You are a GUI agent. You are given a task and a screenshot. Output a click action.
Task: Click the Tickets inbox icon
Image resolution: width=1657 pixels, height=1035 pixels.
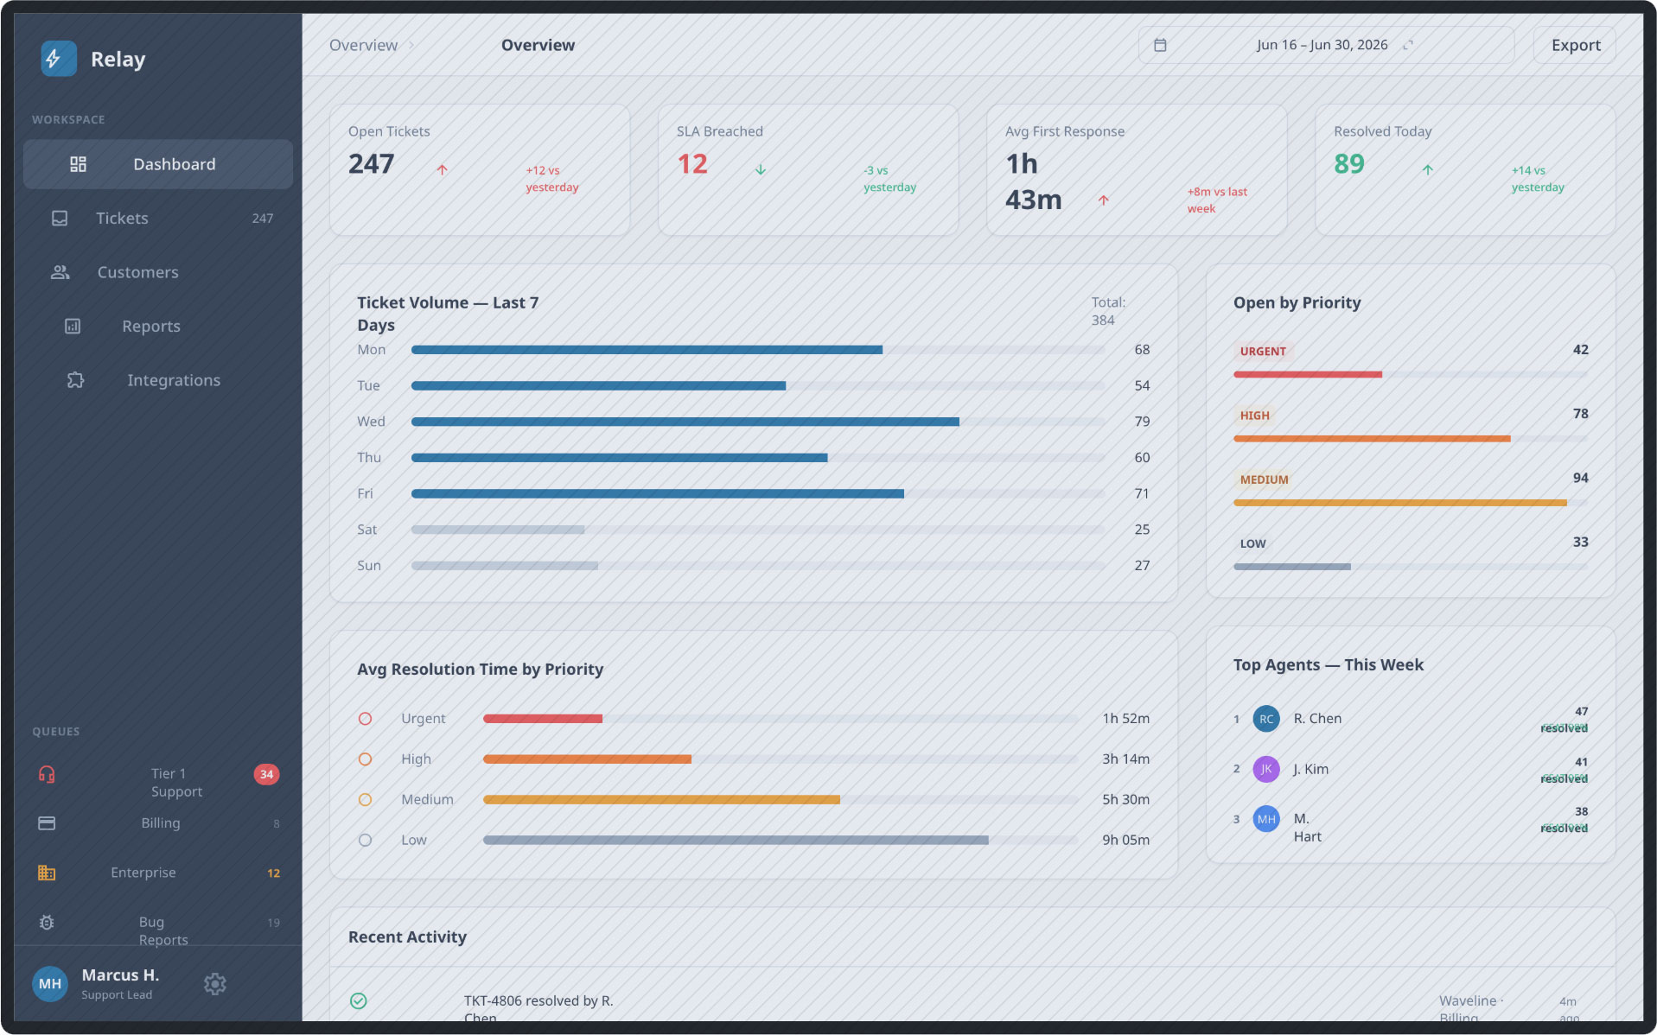60,219
